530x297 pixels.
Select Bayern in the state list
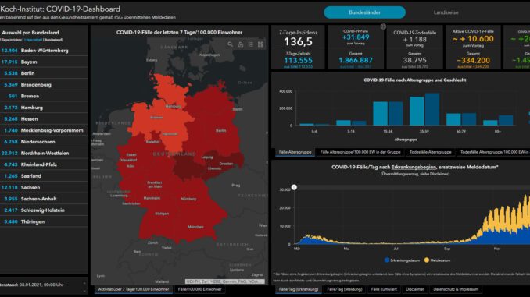44,62
